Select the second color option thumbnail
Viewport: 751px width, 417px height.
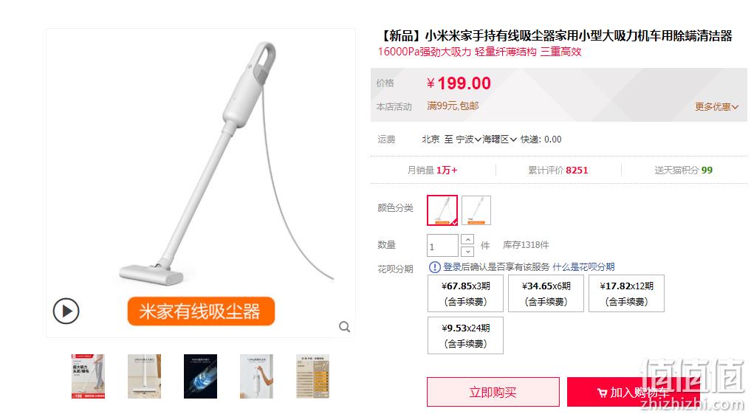(x=476, y=210)
